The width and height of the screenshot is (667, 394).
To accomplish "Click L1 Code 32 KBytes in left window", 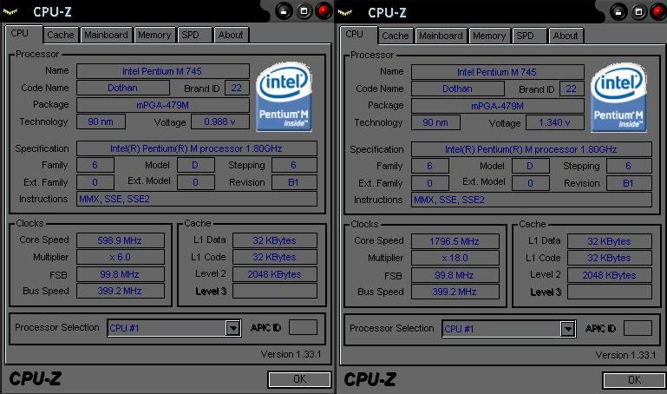I will (x=275, y=257).
